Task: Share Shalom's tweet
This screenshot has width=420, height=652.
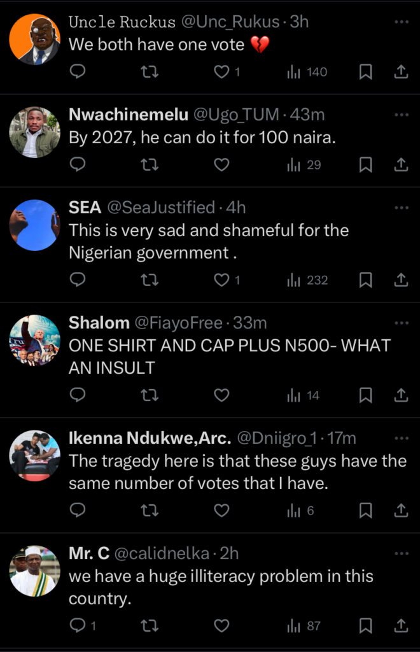Action: [401, 396]
